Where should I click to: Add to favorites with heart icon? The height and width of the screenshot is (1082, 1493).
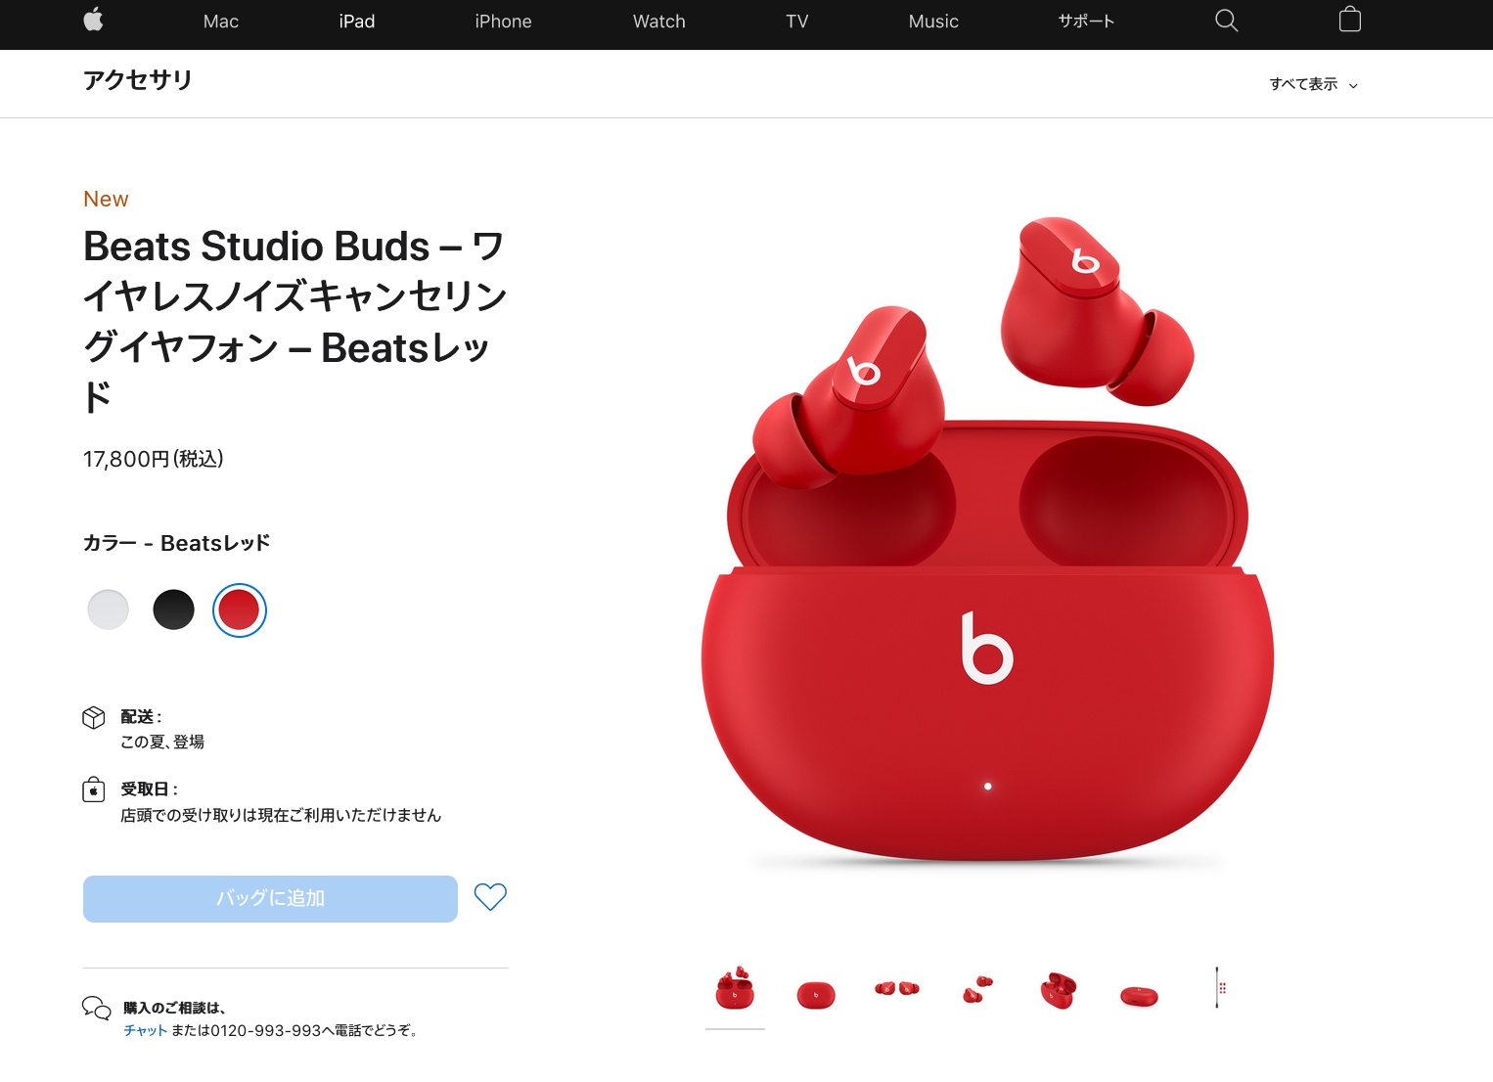[x=490, y=897]
